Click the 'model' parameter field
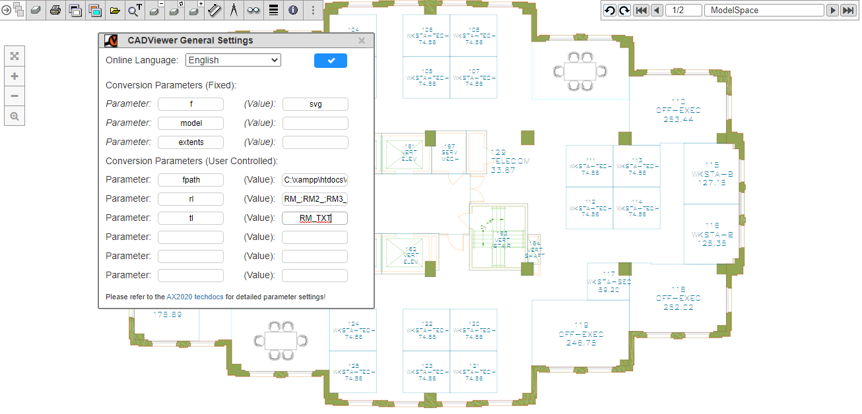Image resolution: width=862 pixels, height=414 pixels. click(191, 123)
